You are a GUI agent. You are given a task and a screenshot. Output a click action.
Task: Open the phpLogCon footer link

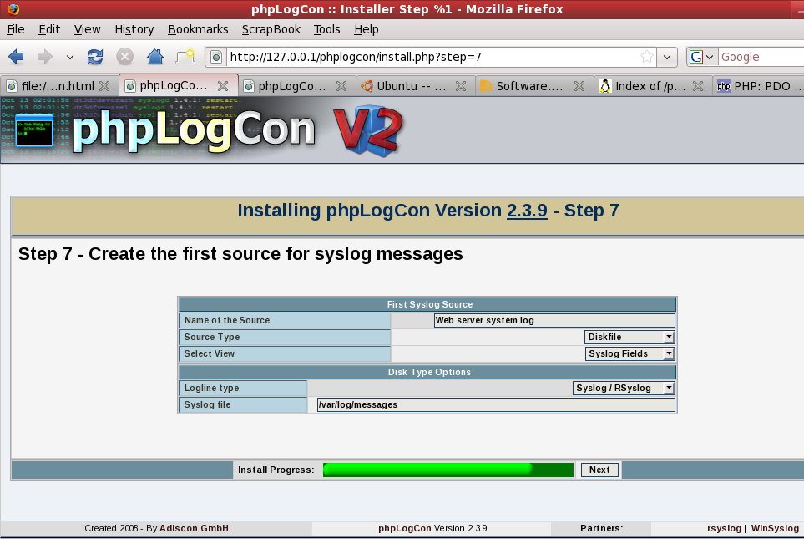(x=405, y=528)
